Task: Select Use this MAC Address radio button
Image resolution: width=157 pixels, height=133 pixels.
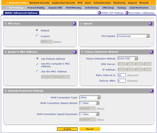Action: click(37, 71)
